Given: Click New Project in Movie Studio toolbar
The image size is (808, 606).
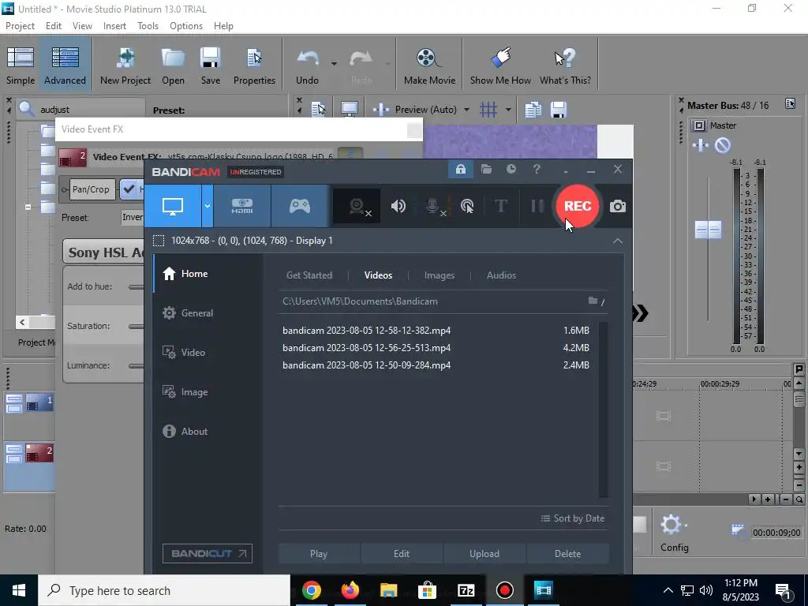Looking at the screenshot, I should (125, 65).
